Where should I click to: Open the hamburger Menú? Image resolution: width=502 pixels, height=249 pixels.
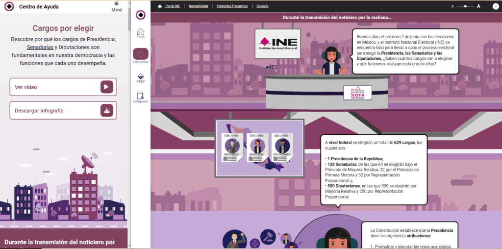click(x=117, y=6)
